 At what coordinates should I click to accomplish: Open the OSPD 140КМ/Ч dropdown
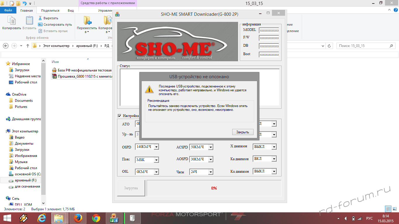(156, 147)
